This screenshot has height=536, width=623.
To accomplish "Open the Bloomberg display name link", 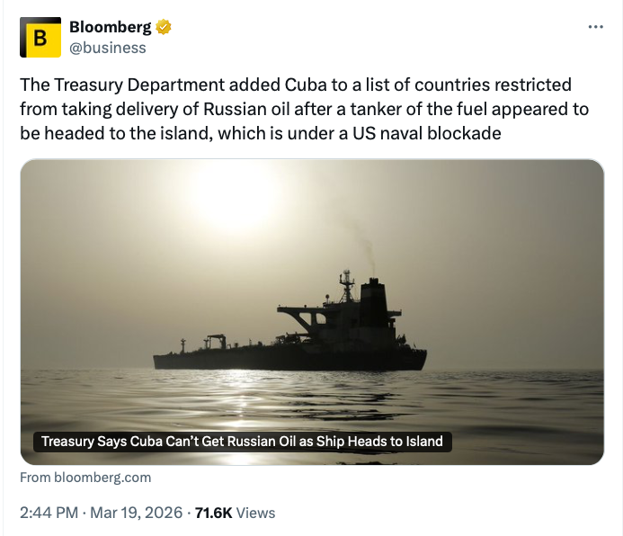I will tap(110, 27).
